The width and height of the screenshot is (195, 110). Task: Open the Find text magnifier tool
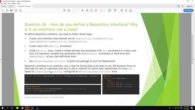[x=20, y=11]
